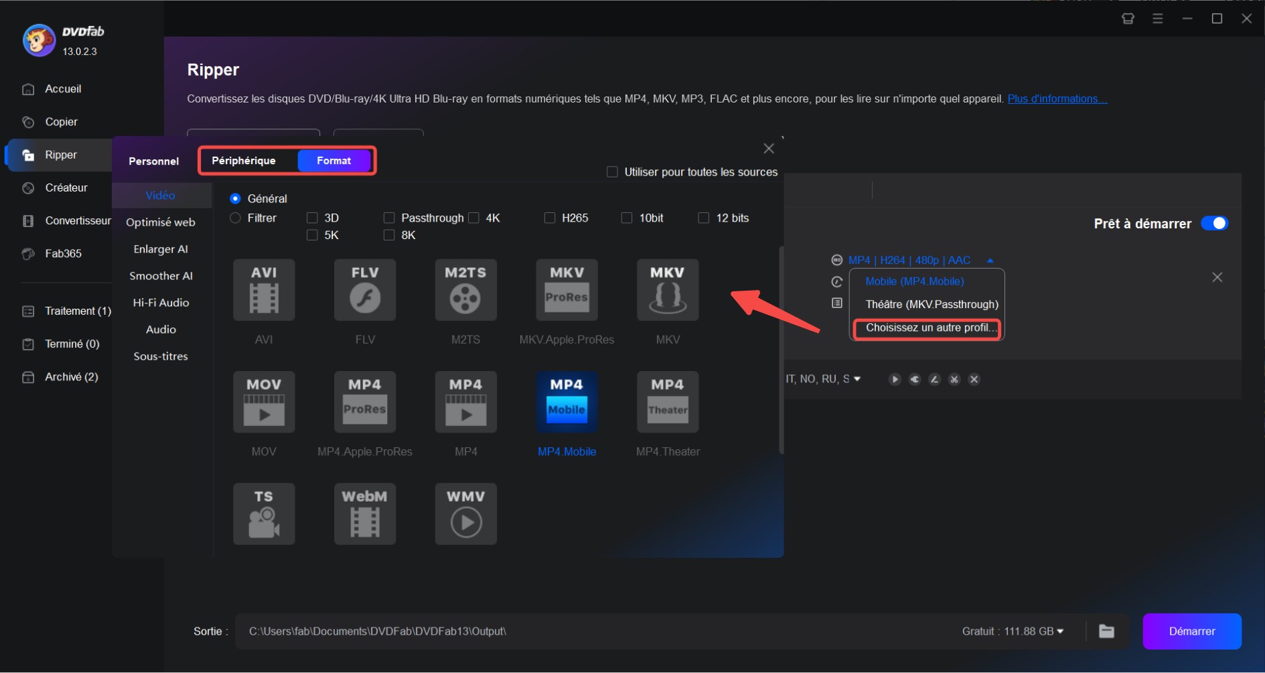Enable the 5K checkbox

[x=312, y=235]
